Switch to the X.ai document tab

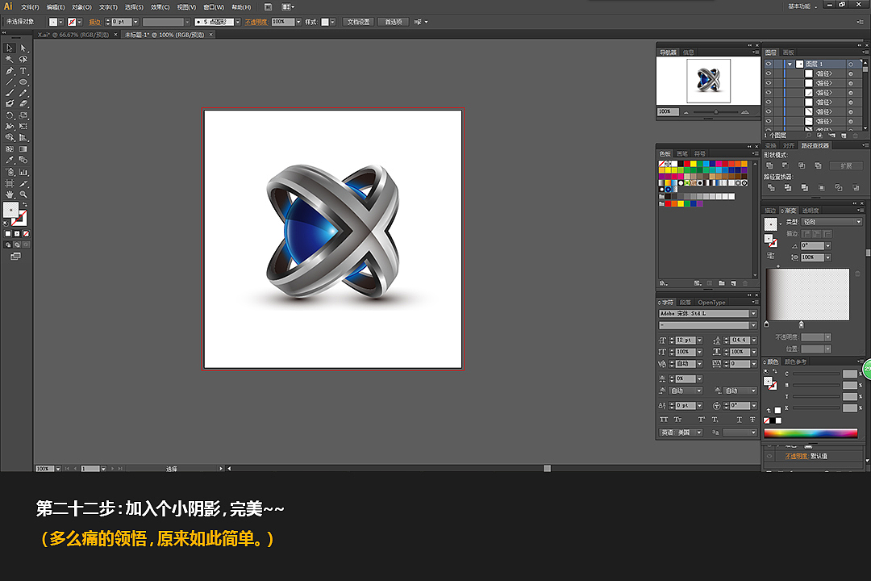click(x=77, y=35)
